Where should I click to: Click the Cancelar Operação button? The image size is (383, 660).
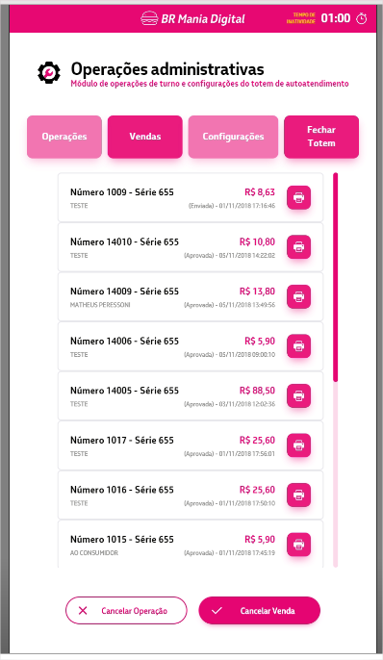point(126,610)
